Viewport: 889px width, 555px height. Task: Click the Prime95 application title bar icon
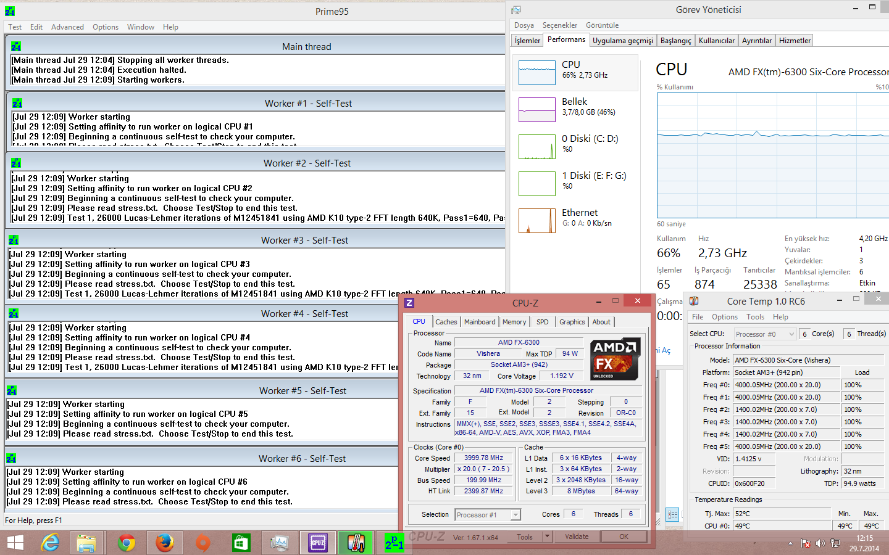[10, 11]
